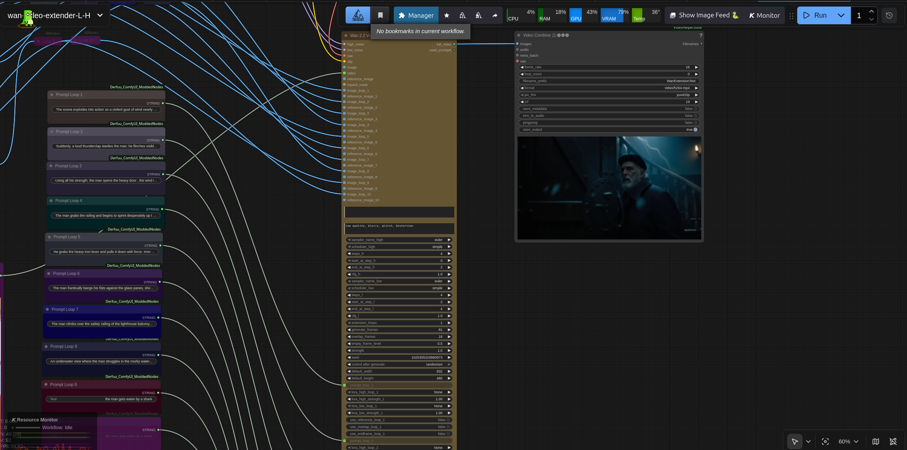Click the share arrow icon in the toolbar
Screen dimensions: 907x450
(495, 15)
